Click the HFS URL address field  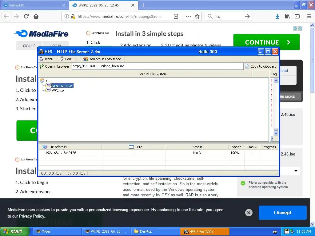tap(157, 66)
